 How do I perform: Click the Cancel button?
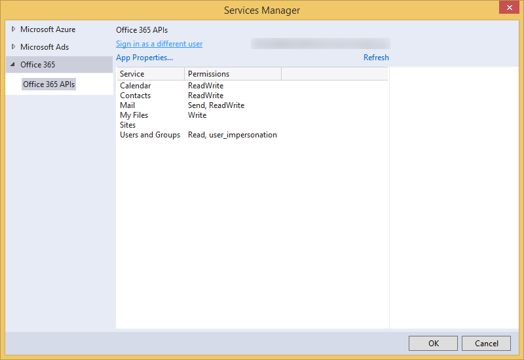[x=486, y=343]
